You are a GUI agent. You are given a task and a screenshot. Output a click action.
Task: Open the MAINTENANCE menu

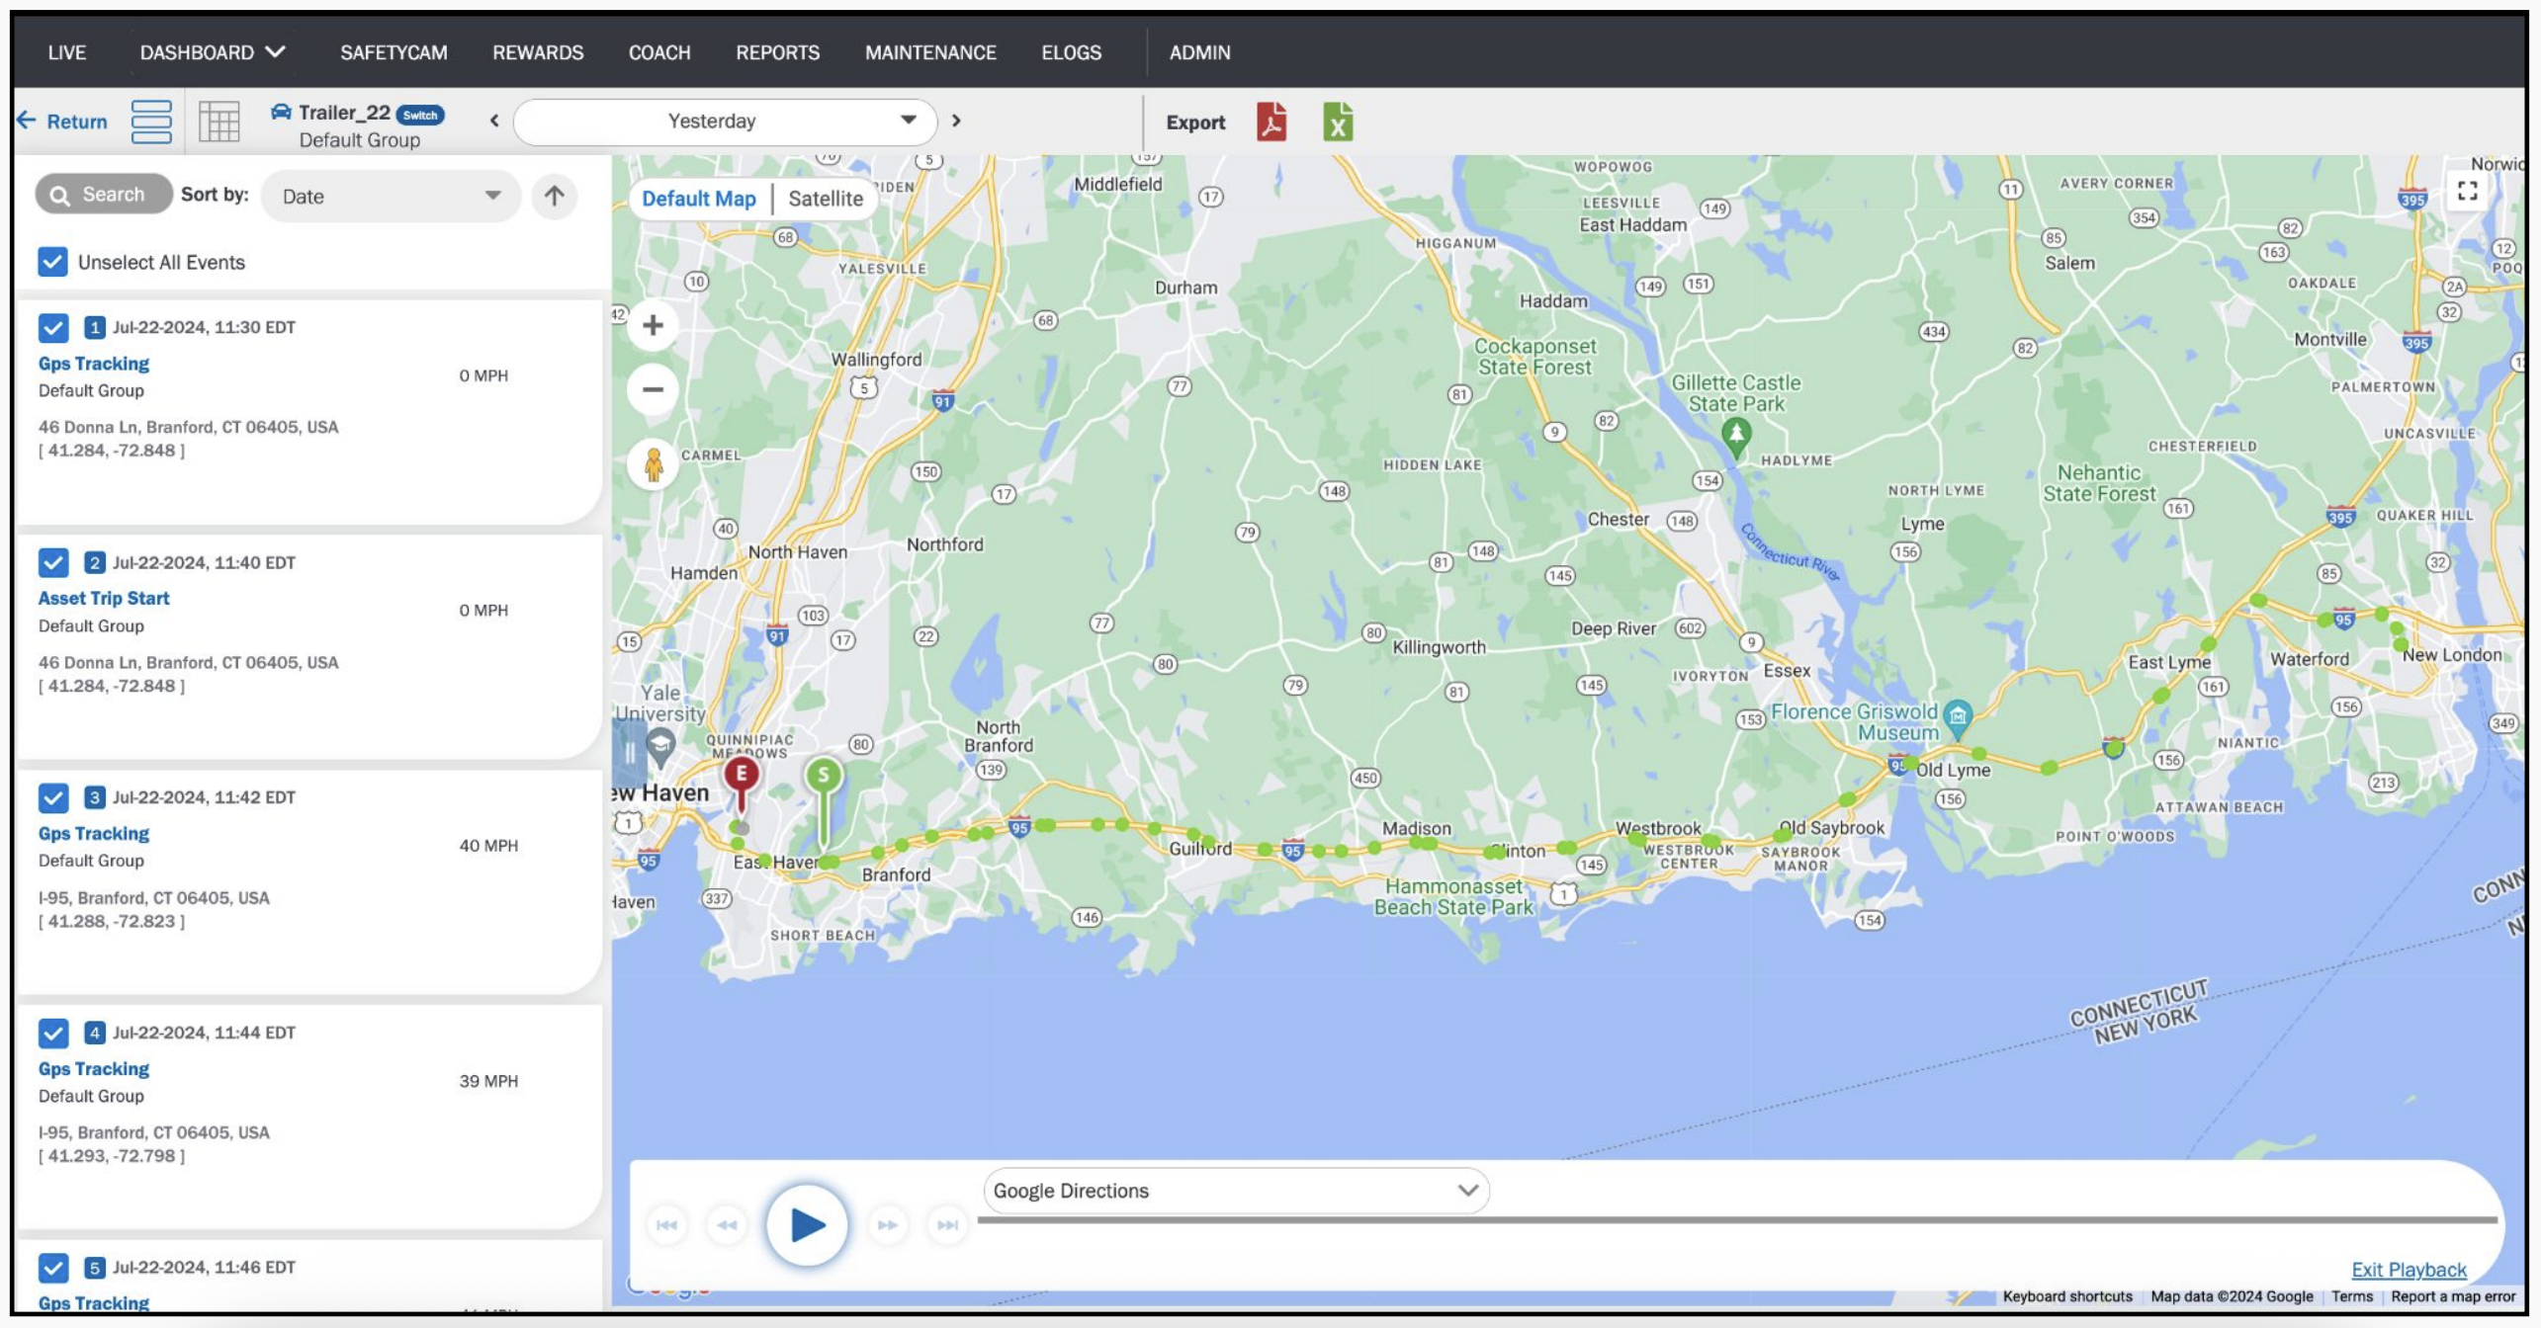930,52
